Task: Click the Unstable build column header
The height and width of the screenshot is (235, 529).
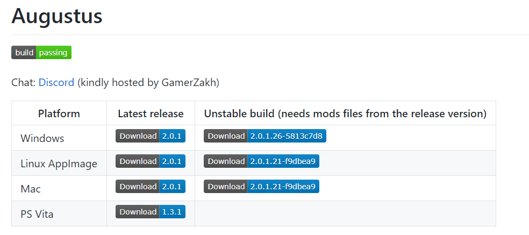Action: [345, 113]
